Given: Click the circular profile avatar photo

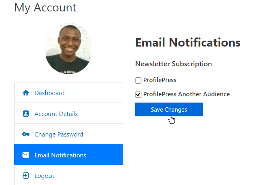Looking at the screenshot, I should 69,49.
